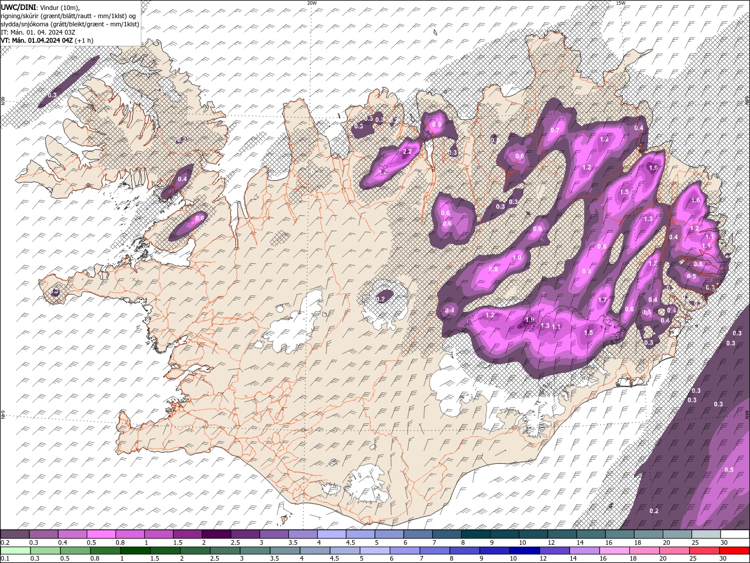Image resolution: width=750 pixels, height=563 pixels.
Task: Pick the dark teal upper swatch between 8 and 9
Action: point(476,534)
